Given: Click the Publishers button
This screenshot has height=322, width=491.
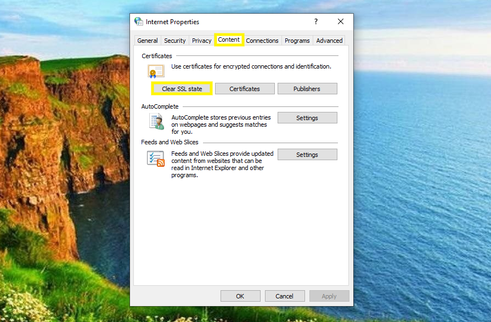Looking at the screenshot, I should pyautogui.click(x=307, y=89).
